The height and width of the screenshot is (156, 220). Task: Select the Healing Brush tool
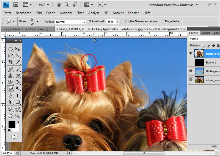pos(10,69)
